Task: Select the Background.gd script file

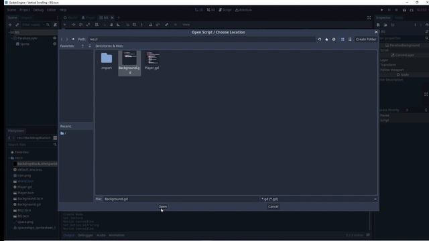Action: [129, 63]
